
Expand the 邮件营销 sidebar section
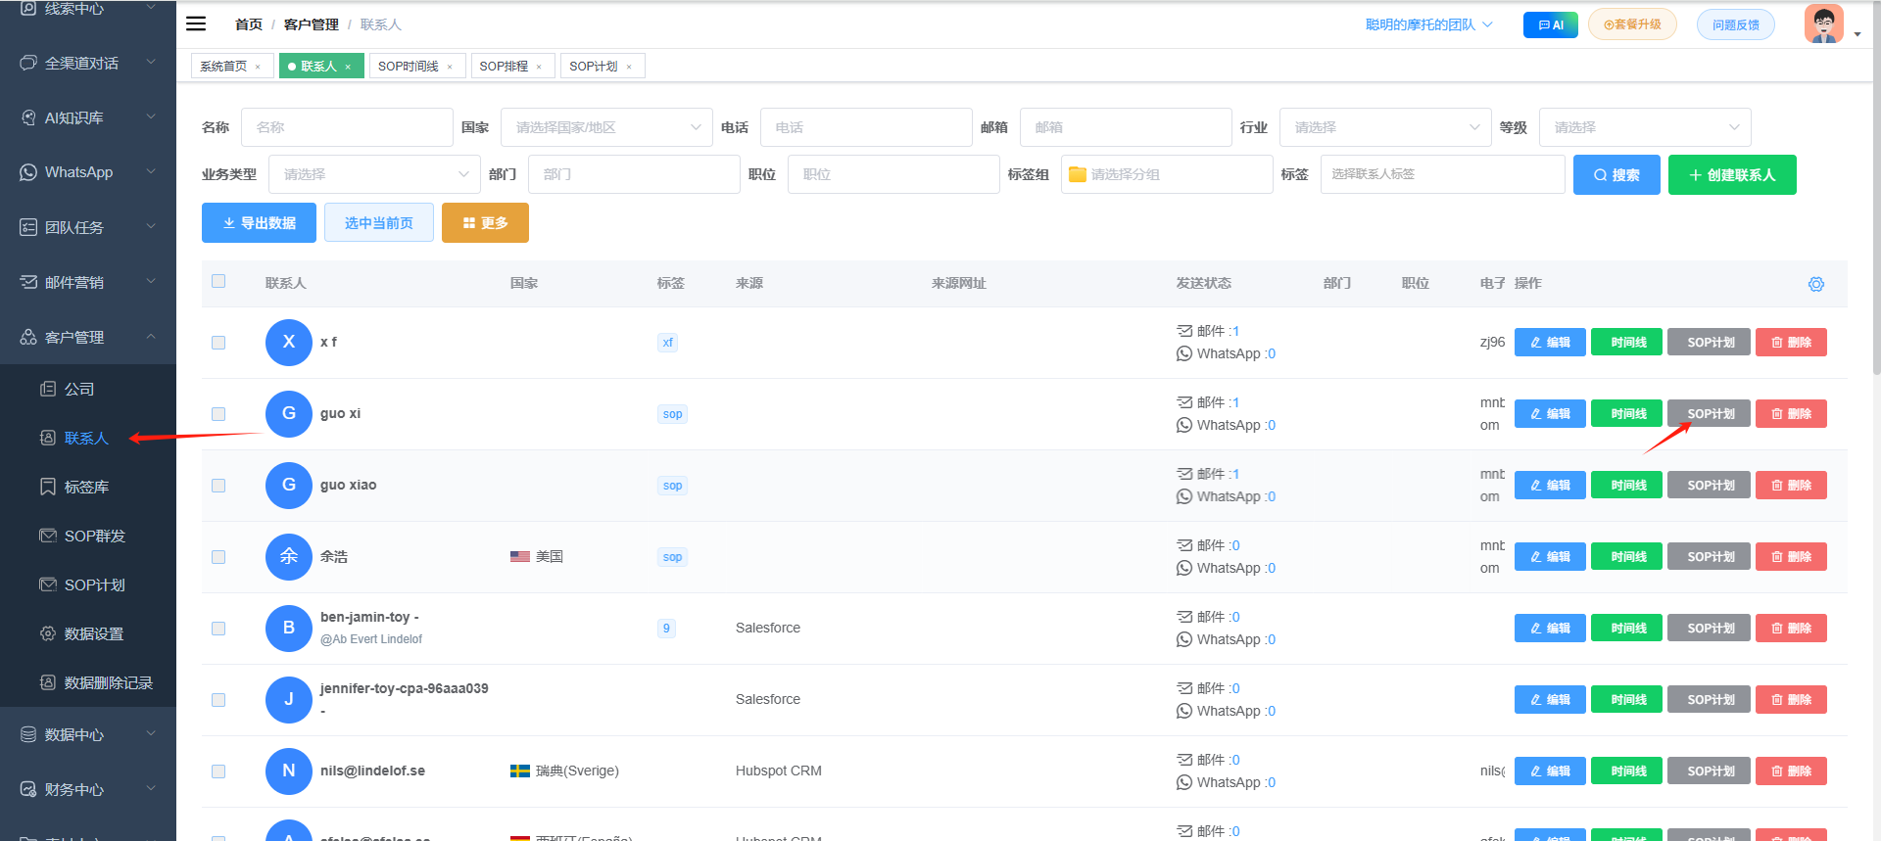[88, 282]
